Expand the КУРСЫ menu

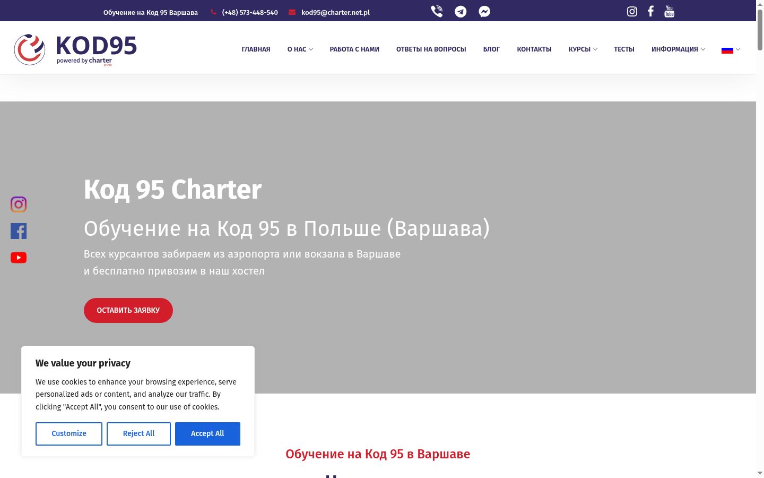pyautogui.click(x=583, y=49)
